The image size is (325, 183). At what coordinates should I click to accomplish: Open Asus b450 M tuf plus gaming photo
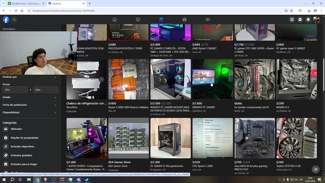pos(255,138)
